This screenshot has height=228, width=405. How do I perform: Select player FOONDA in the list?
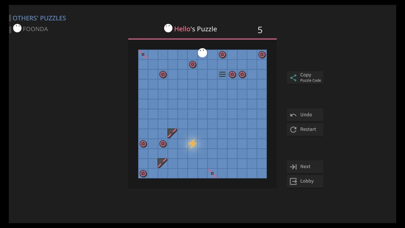tap(35, 29)
